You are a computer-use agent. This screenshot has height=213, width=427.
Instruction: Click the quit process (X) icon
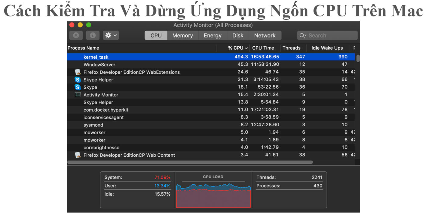[x=76, y=35]
